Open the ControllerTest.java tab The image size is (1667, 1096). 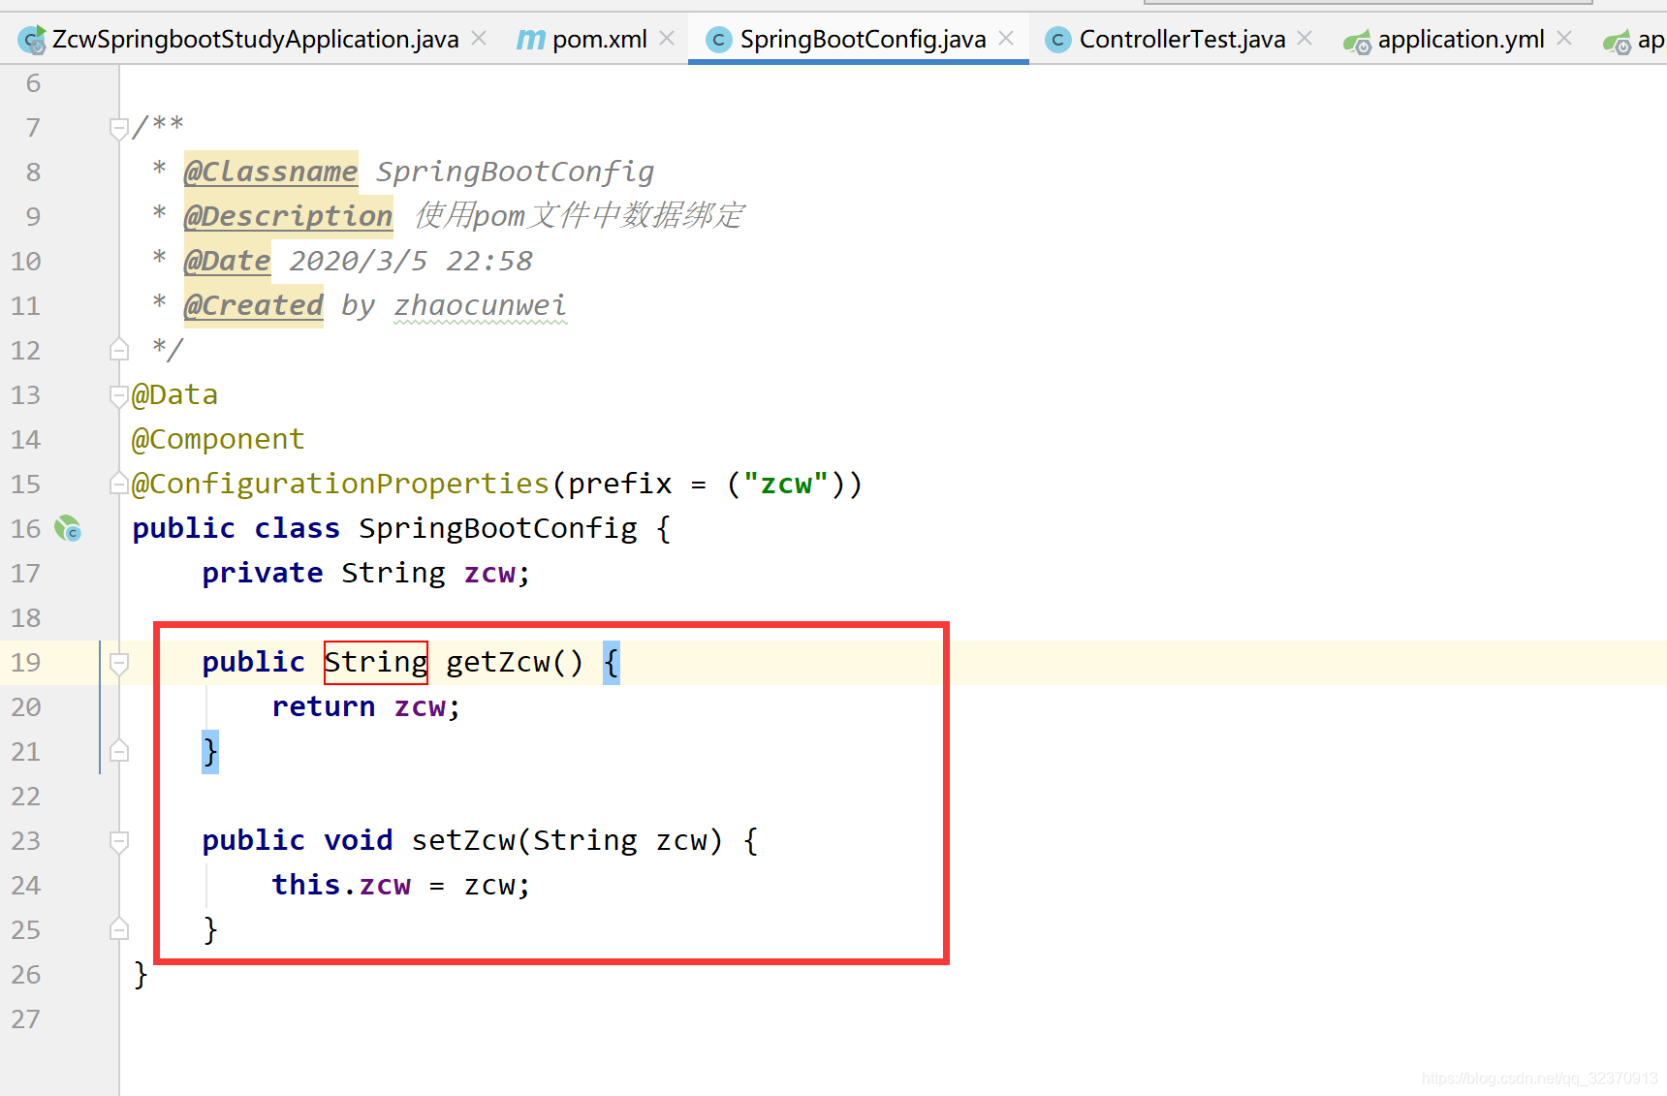(x=1181, y=39)
